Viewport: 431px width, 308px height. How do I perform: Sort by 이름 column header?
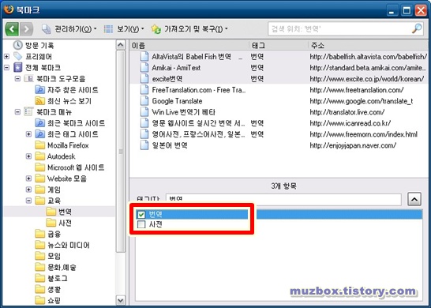(189, 45)
